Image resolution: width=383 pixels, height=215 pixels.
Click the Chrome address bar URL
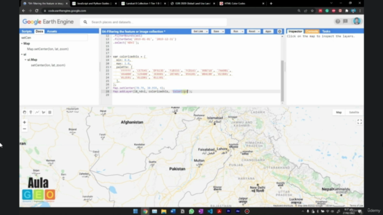pos(67,11)
